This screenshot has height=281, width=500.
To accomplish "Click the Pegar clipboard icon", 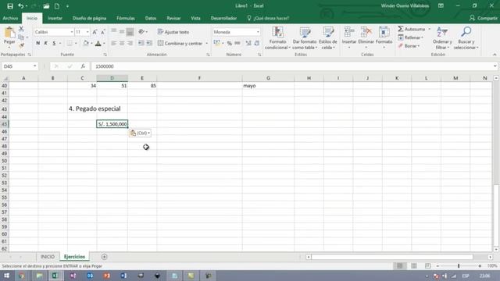I will (9, 33).
